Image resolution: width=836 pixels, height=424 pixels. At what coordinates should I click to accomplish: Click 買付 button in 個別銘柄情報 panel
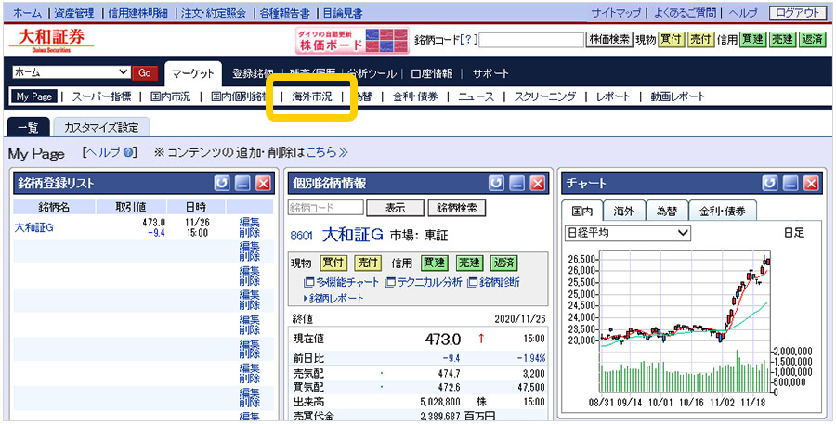click(x=333, y=263)
